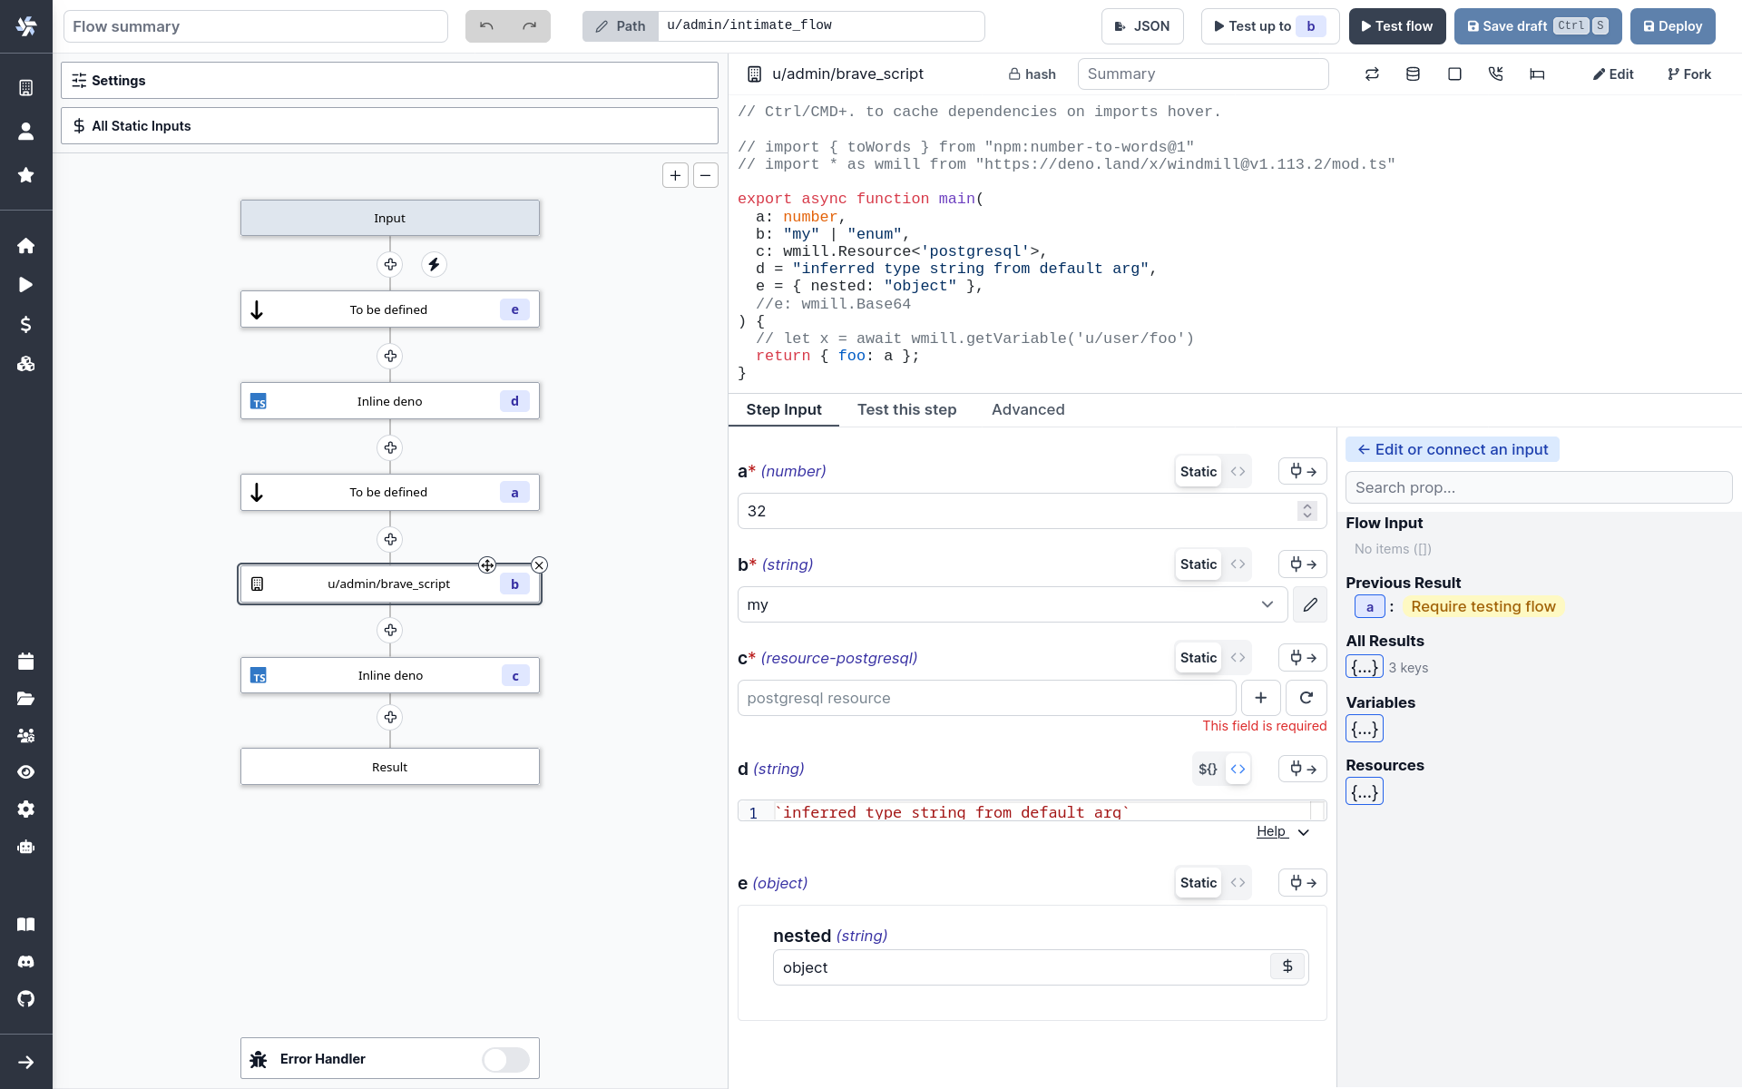Expand the All Static Inputs section
The width and height of the screenshot is (1742, 1089).
click(389, 125)
